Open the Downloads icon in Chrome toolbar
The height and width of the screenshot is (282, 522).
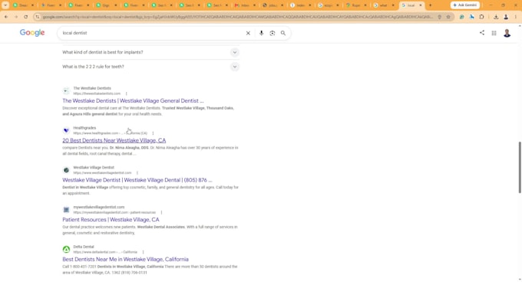pos(496,17)
